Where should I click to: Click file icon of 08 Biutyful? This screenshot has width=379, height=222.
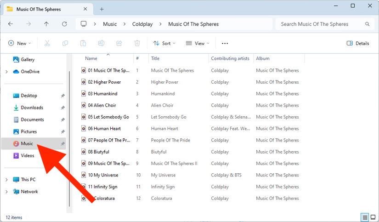pos(84,152)
